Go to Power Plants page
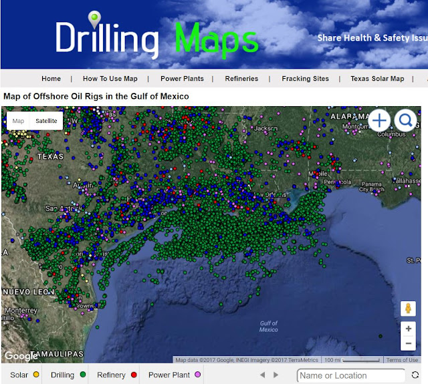The height and width of the screenshot is (384, 428). 182,79
